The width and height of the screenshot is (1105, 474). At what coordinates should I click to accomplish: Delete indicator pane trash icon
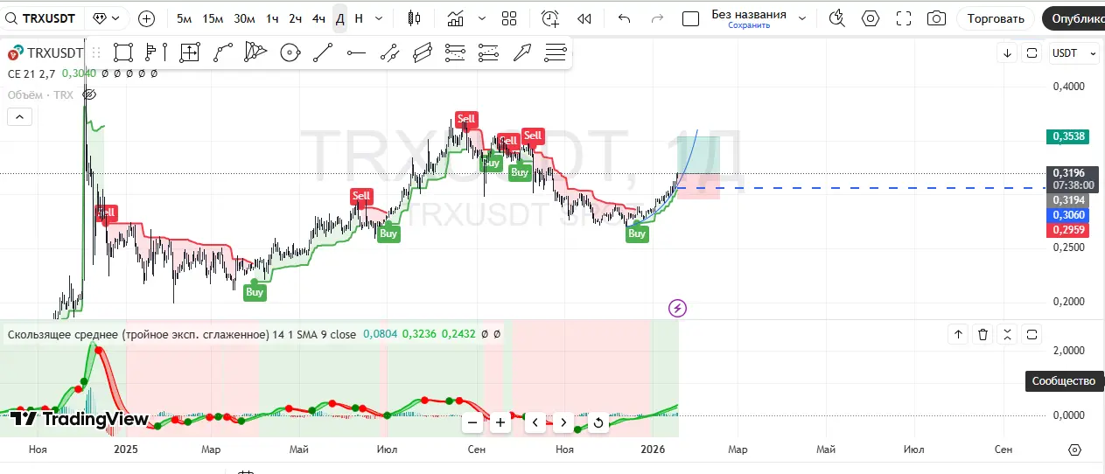pyautogui.click(x=983, y=334)
